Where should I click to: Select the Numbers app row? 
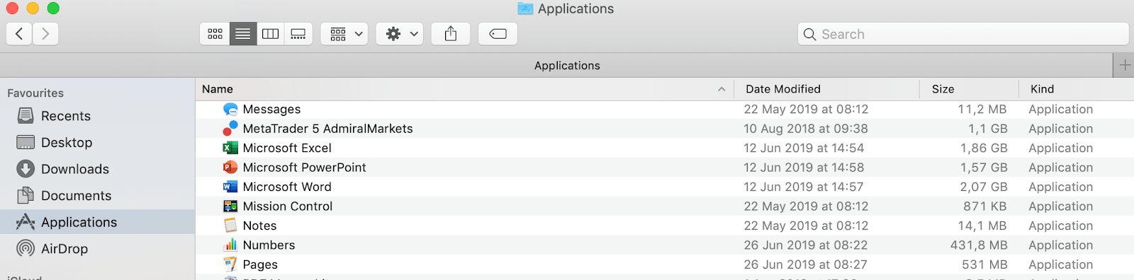click(x=664, y=245)
